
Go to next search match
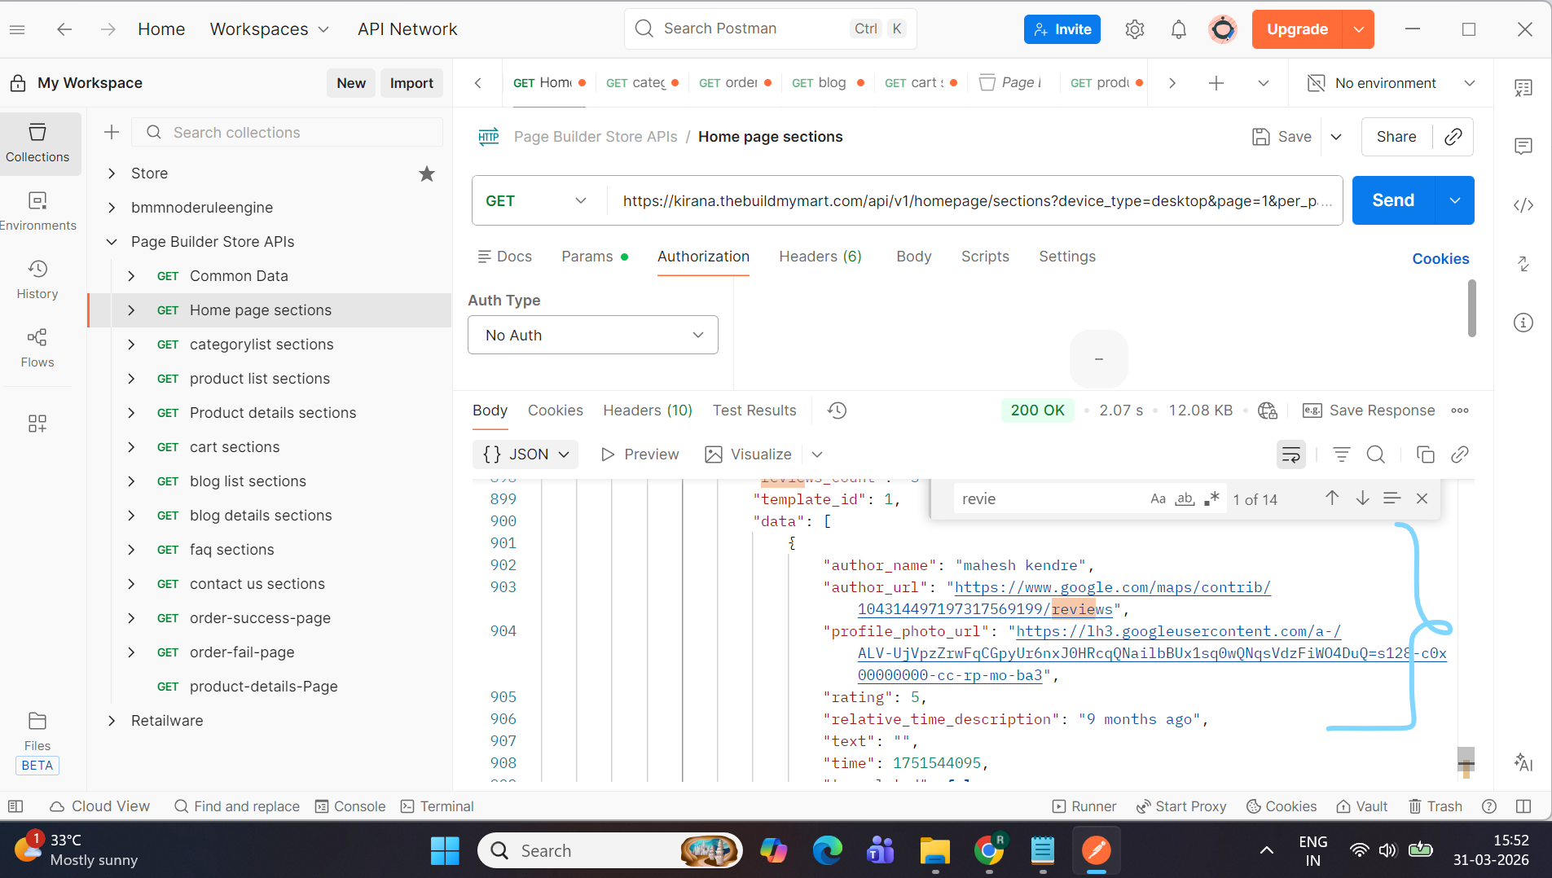(x=1362, y=498)
